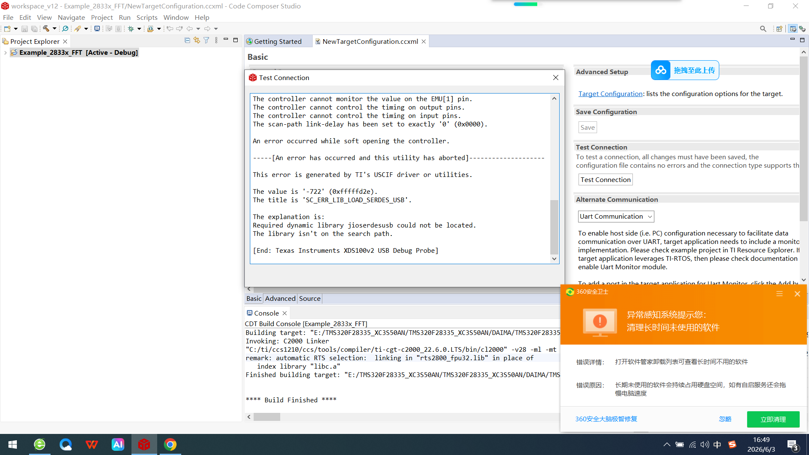This screenshot has width=809, height=455.
Task: Click the 忽略 ignore link
Action: [x=725, y=419]
